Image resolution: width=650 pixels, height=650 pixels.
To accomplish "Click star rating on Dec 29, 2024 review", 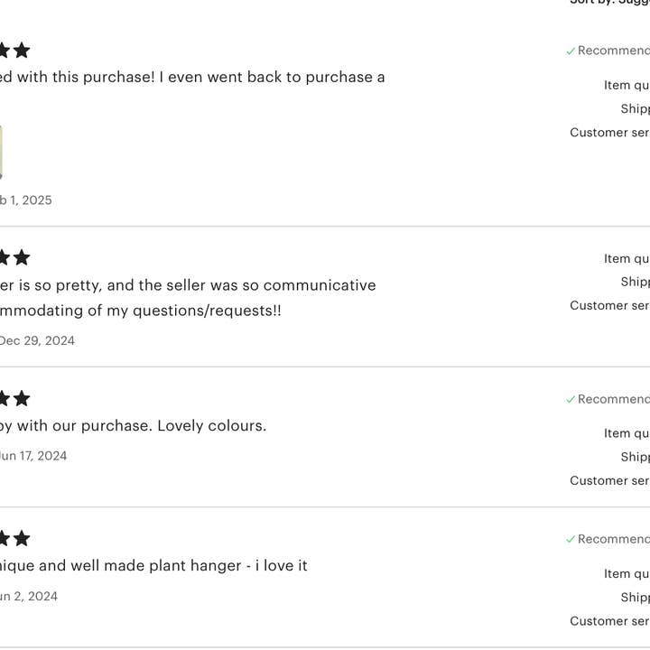I will (14, 258).
